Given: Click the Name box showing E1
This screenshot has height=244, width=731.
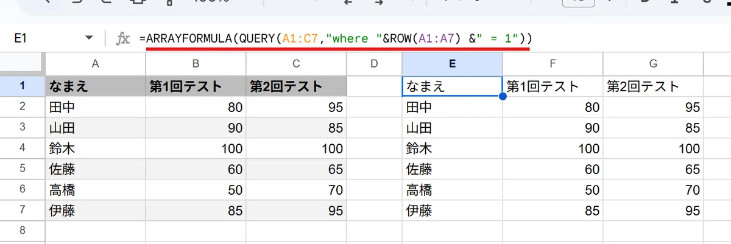Looking at the screenshot, I should (x=49, y=39).
